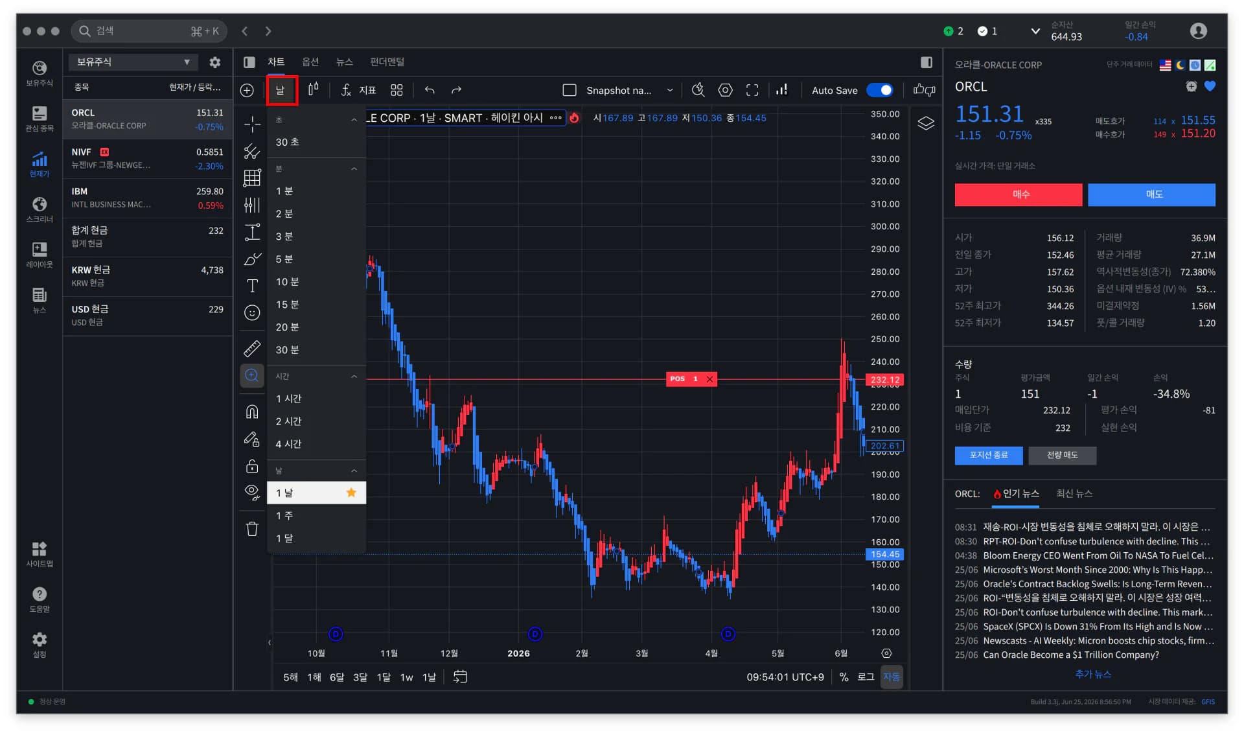Select the 5 분 interval
This screenshot has width=1244, height=733.
coord(316,259)
